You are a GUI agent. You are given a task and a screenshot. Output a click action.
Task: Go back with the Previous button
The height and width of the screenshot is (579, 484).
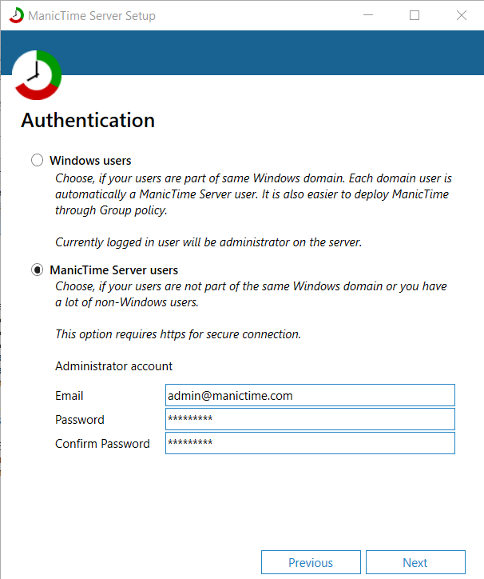coord(311,562)
